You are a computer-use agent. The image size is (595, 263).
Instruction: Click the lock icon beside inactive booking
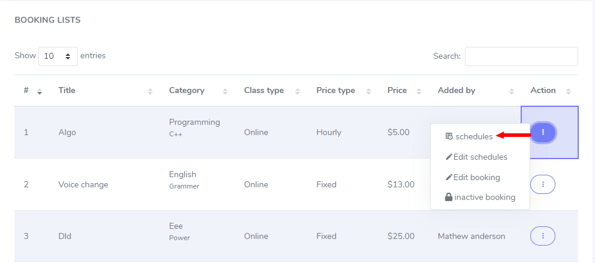(449, 197)
